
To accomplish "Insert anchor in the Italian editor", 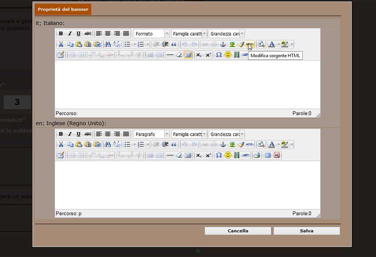I will [x=223, y=44].
